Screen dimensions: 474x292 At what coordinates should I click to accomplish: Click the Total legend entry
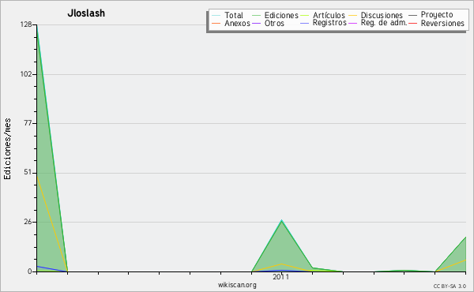(234, 15)
